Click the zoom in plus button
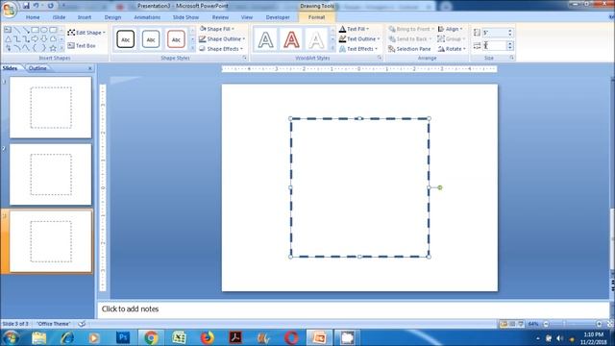Screen dimensions: 615x346 [x=599, y=324]
